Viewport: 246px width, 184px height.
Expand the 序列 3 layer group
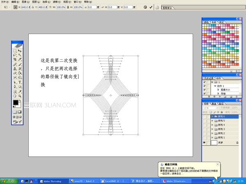click(x=212, y=129)
